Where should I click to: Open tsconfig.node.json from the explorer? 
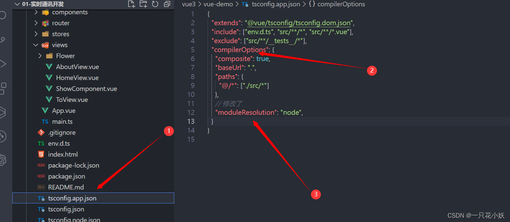pos(74,219)
